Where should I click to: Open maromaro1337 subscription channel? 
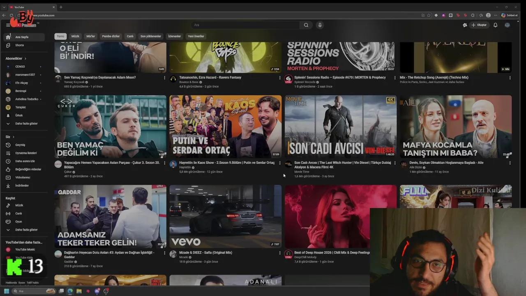pos(25,75)
